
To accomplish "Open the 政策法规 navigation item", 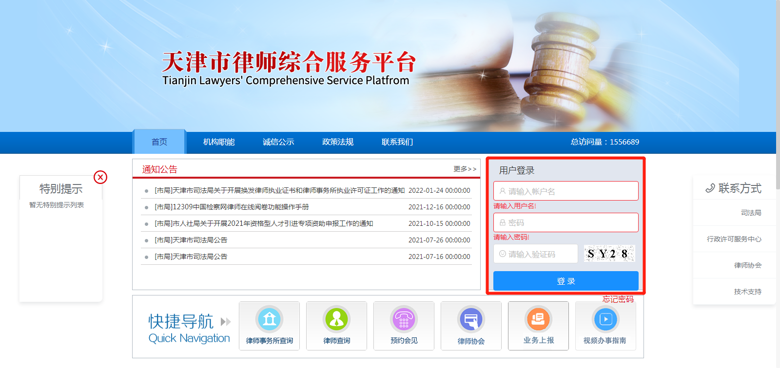I will point(338,142).
